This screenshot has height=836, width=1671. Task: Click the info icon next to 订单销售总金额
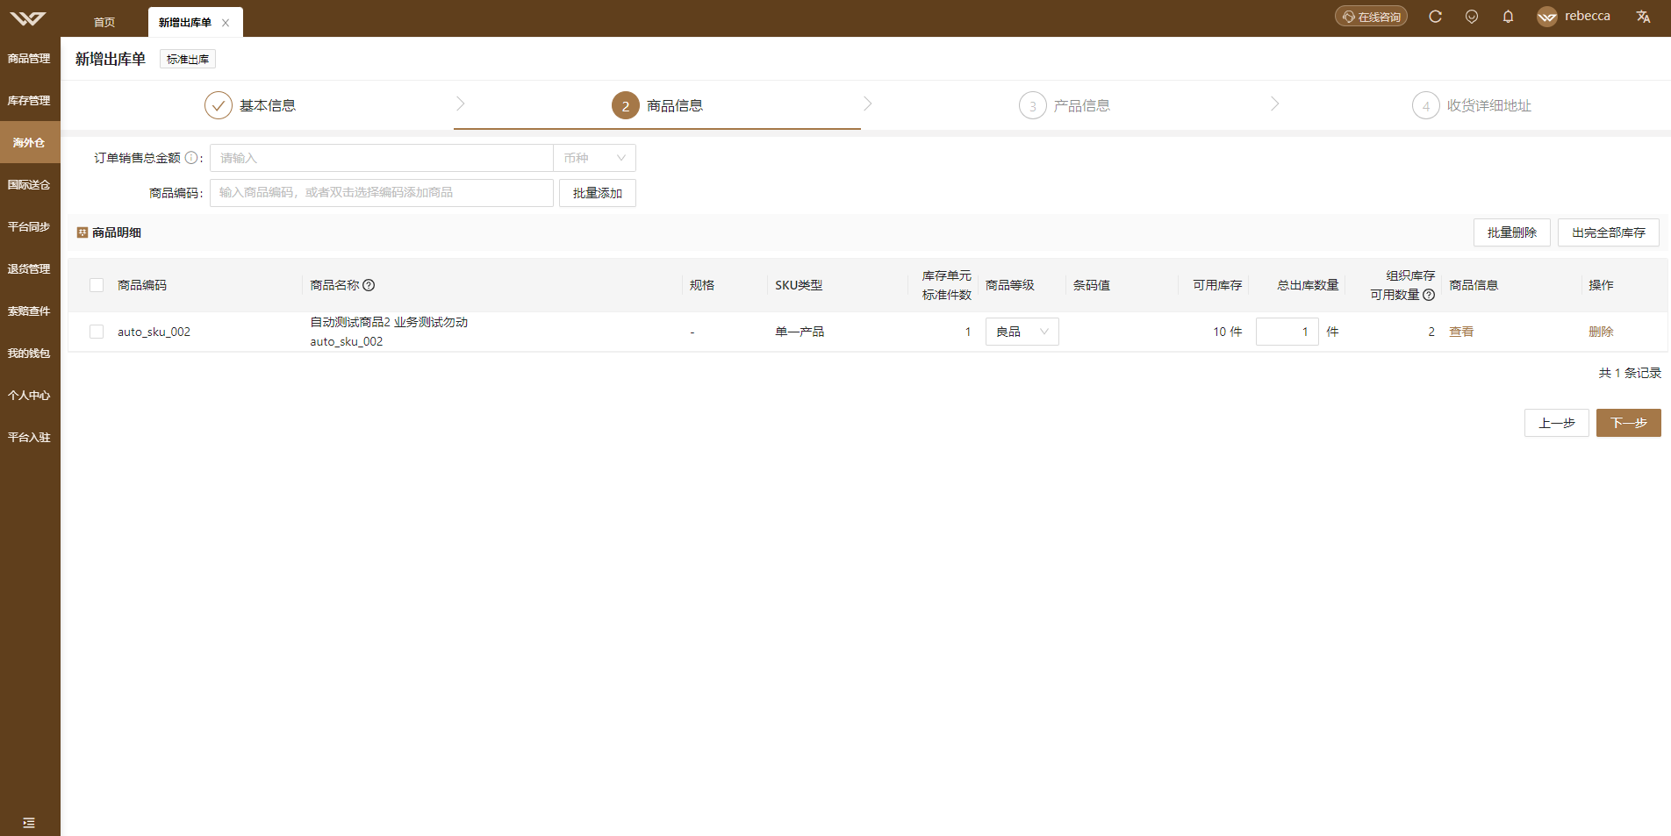[190, 158]
